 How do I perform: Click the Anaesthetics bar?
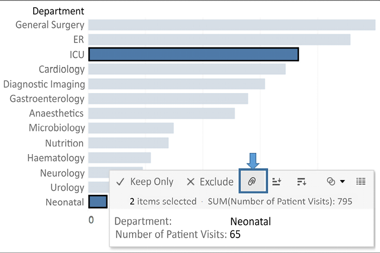161,113
